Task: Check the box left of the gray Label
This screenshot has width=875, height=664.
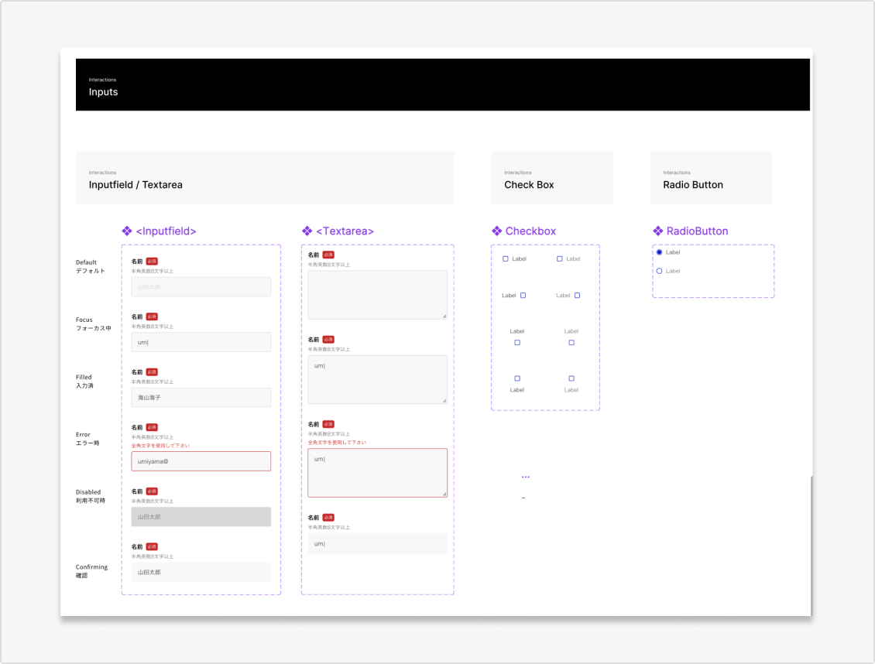Action: click(x=560, y=259)
